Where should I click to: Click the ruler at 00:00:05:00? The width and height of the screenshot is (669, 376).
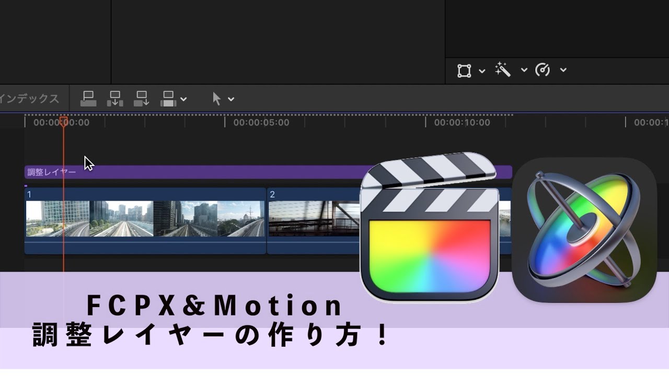[x=261, y=123]
